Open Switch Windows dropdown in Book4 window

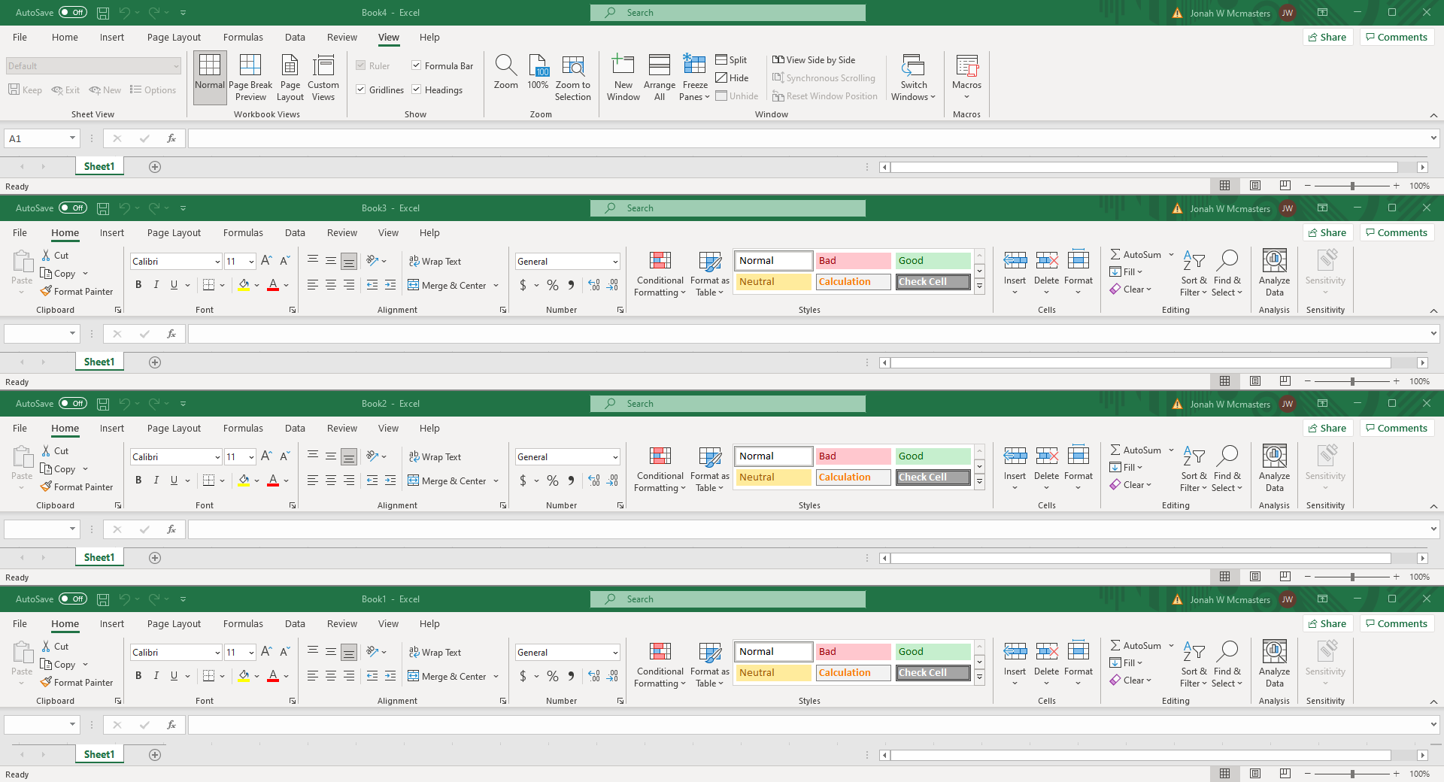pos(913,77)
